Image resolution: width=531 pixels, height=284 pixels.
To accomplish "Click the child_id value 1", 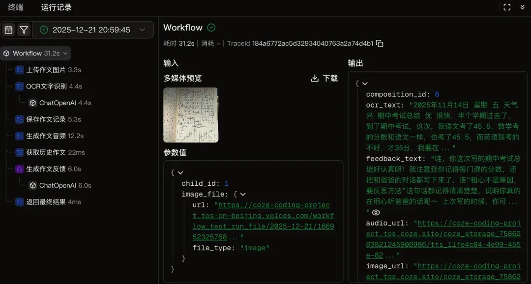I will pos(226,183).
